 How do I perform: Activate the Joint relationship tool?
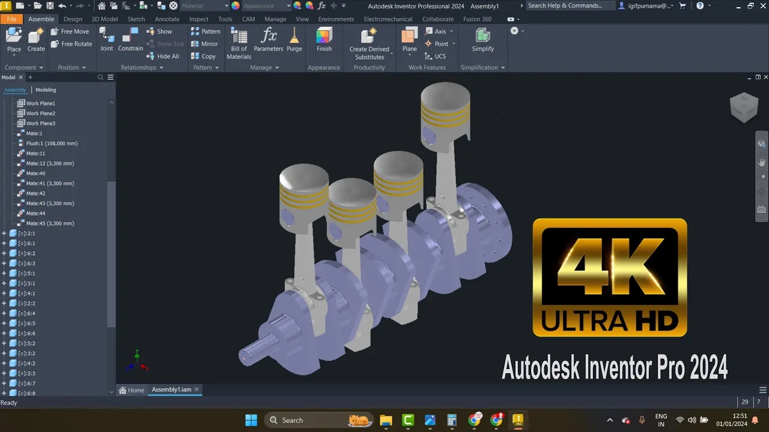(106, 40)
